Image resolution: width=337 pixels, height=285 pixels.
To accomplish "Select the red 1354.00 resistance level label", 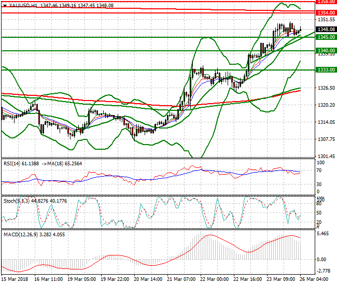I will [x=326, y=12].
